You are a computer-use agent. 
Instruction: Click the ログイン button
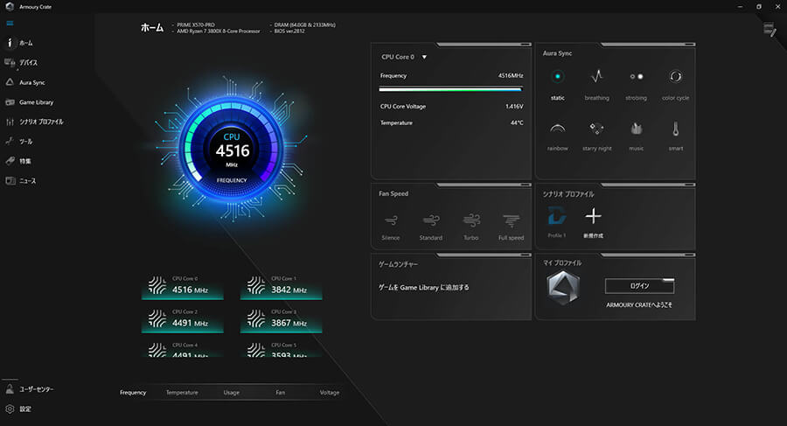639,286
